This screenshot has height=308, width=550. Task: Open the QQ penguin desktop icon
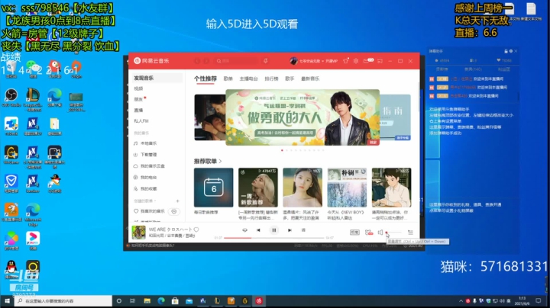point(11,270)
